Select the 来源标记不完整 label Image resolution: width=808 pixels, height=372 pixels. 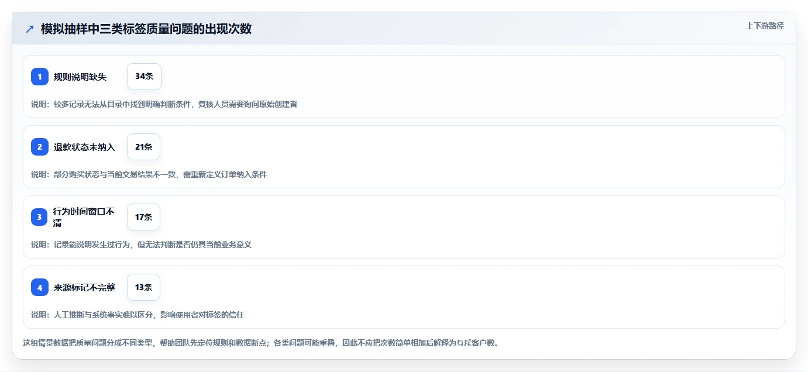point(85,287)
